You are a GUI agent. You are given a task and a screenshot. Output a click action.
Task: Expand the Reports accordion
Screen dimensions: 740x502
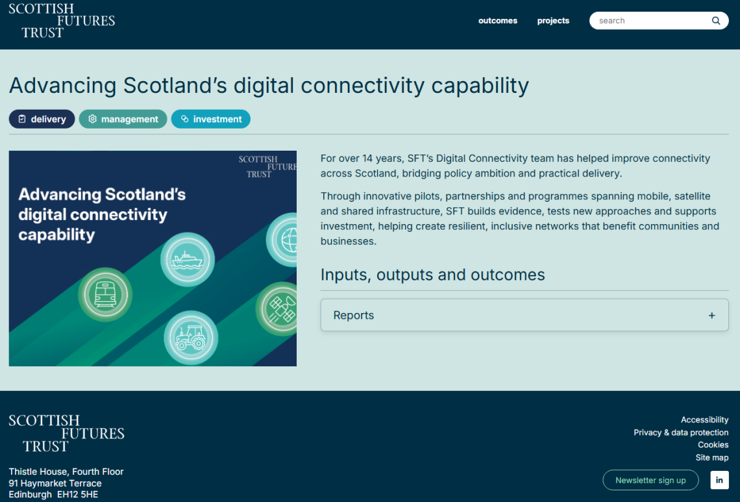[x=524, y=315]
